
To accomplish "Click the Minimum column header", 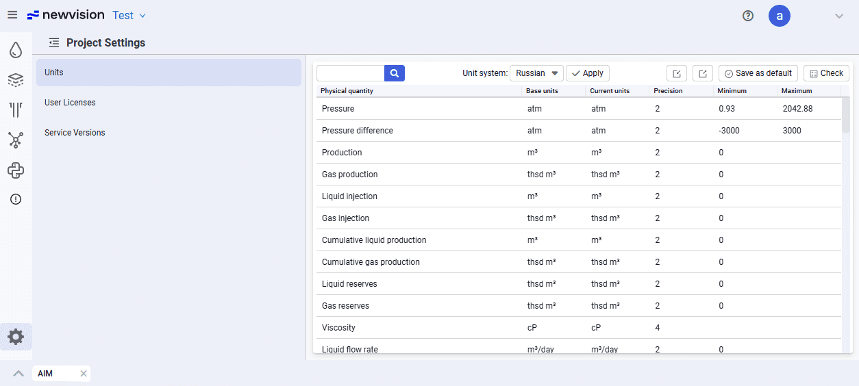I will coord(745,91).
